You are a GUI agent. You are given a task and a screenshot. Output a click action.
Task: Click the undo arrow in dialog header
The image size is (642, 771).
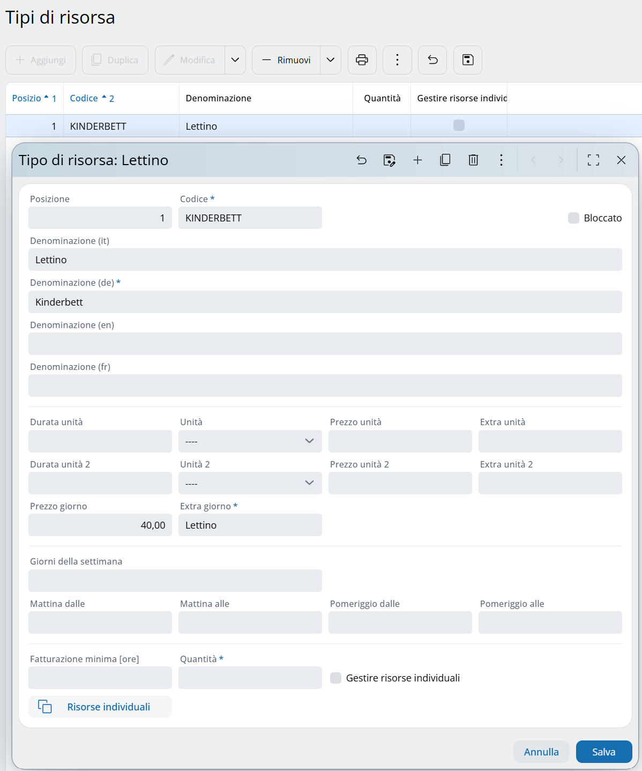tap(362, 160)
